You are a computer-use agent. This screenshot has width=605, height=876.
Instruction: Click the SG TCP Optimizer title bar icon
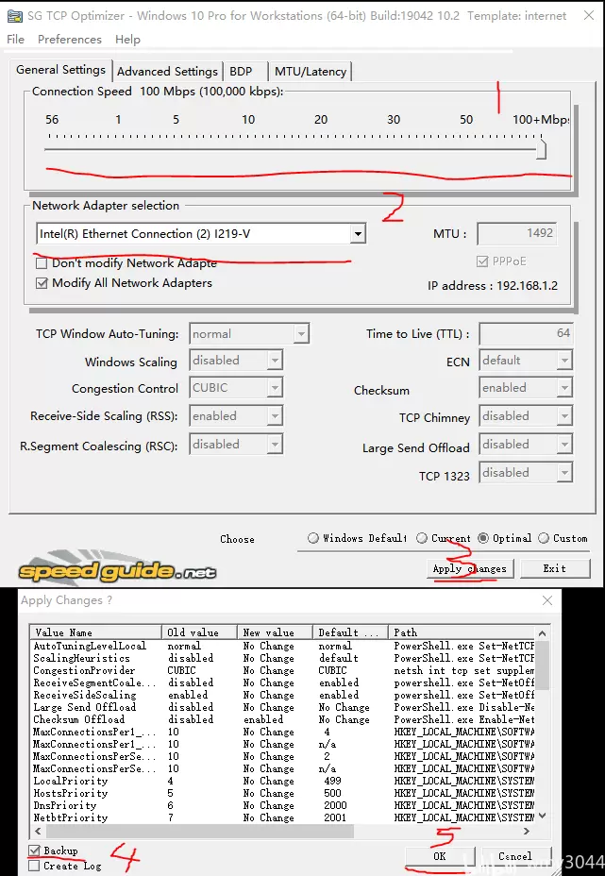coord(14,16)
